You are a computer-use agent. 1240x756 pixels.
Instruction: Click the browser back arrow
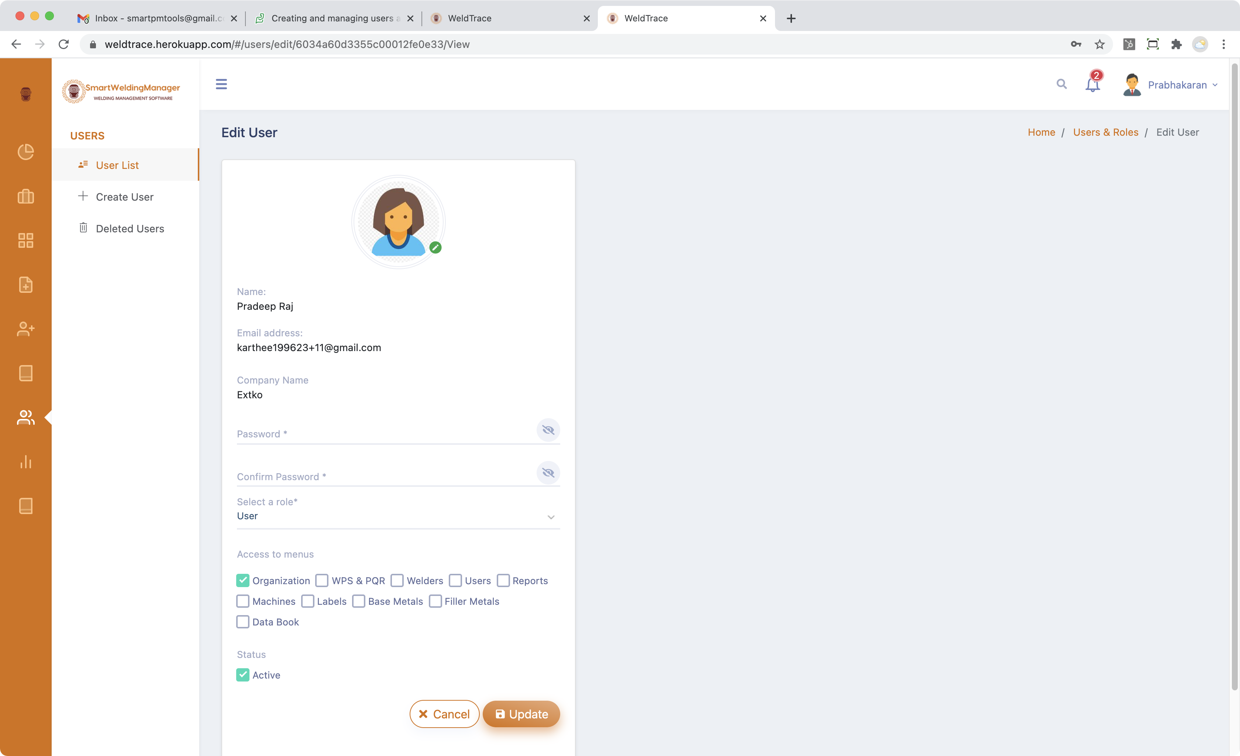click(16, 44)
